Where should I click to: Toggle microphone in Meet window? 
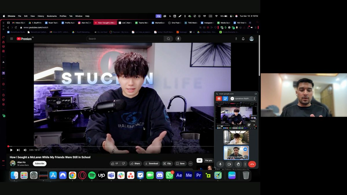click(220, 164)
